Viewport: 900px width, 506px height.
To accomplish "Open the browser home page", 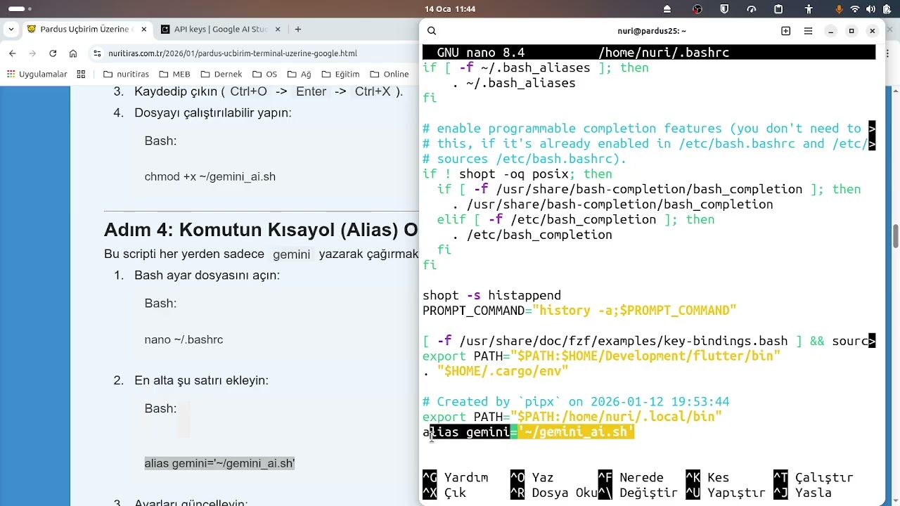I will (x=73, y=53).
